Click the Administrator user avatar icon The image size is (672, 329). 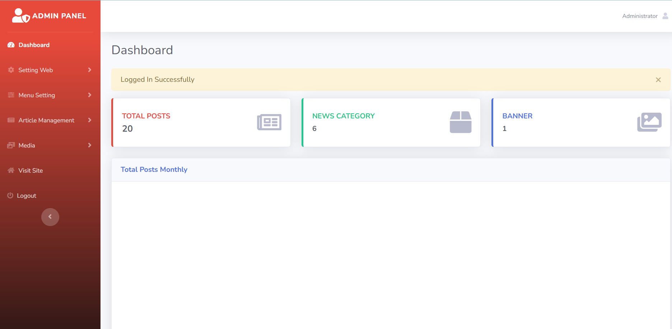click(x=665, y=16)
